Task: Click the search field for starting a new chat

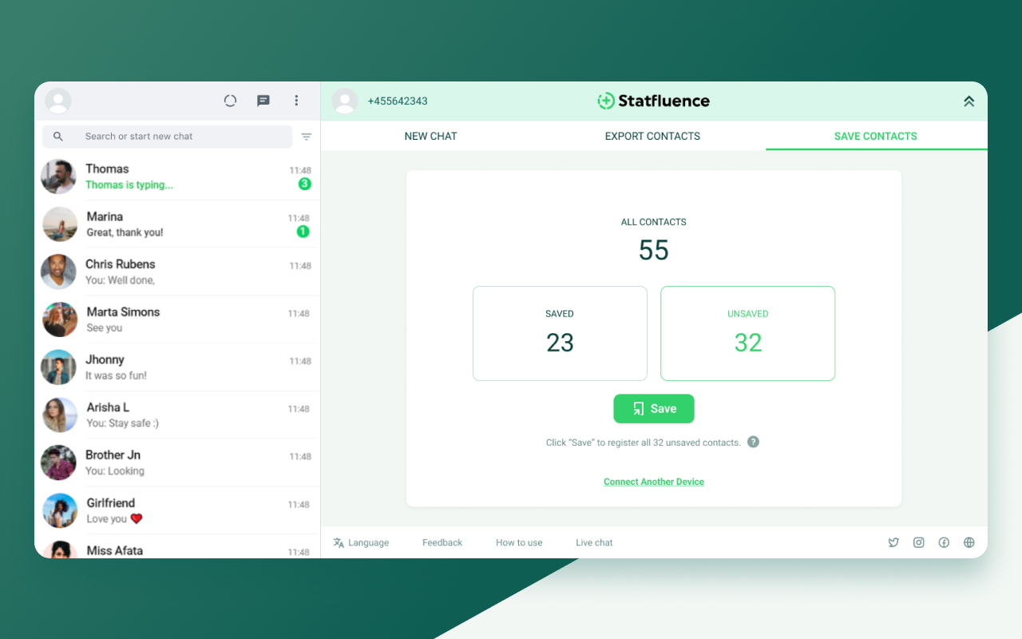Action: tap(166, 137)
